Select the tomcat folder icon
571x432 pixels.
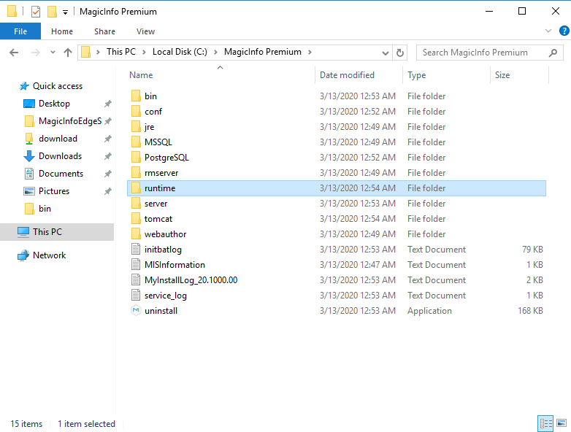[136, 218]
